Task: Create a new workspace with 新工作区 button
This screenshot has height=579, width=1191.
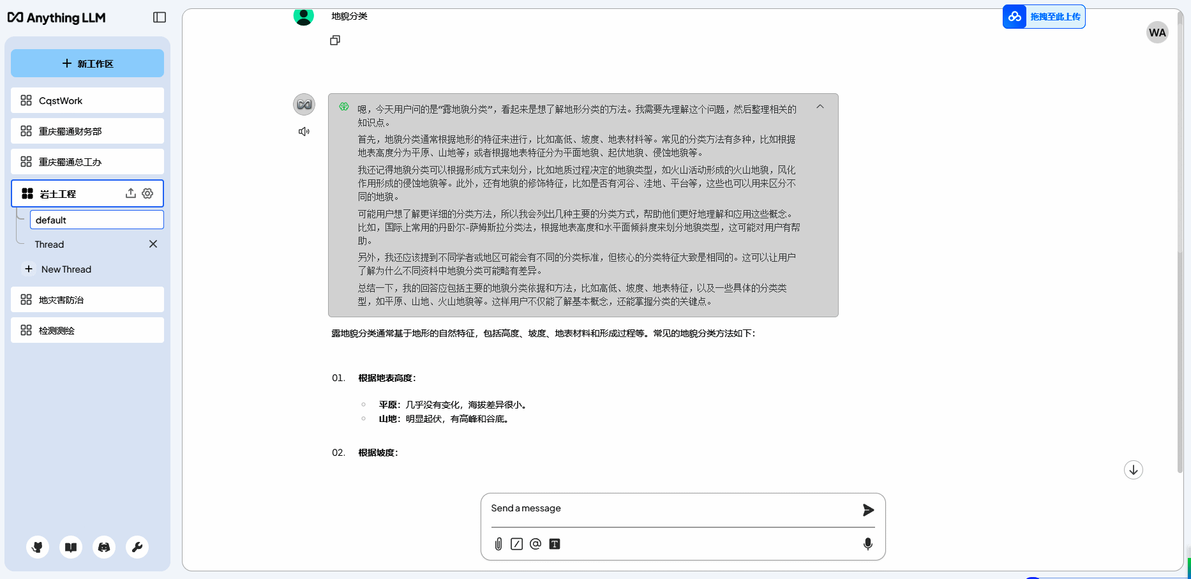Action: (x=87, y=63)
